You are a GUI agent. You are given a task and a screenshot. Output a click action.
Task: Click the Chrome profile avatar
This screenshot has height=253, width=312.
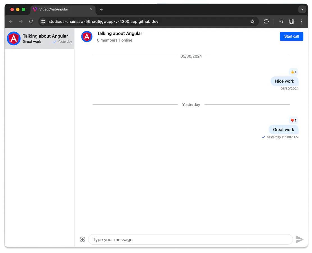tap(291, 21)
